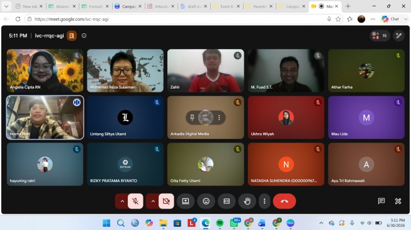411x230 pixels.
Task: Open the three-dot more options menu
Action: coord(264,201)
